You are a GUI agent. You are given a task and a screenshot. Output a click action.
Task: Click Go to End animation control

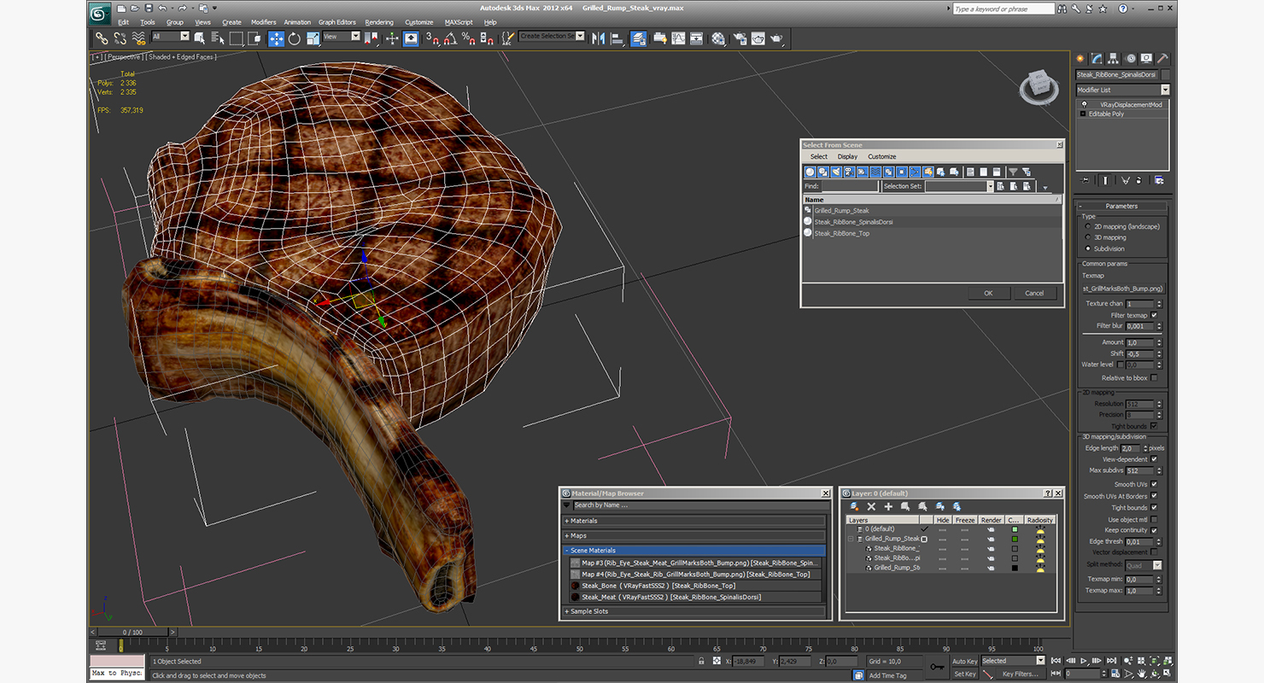coord(1111,661)
